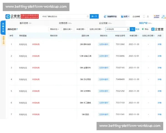Open 央视电竞 name in row 1
The width and height of the screenshot is (166, 133).
pyautogui.click(x=36, y=44)
